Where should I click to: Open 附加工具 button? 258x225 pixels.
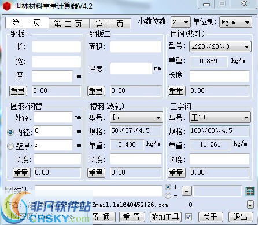coord(165,217)
